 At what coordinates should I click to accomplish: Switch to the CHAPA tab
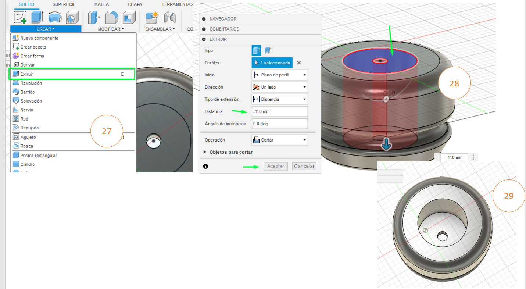tap(135, 4)
